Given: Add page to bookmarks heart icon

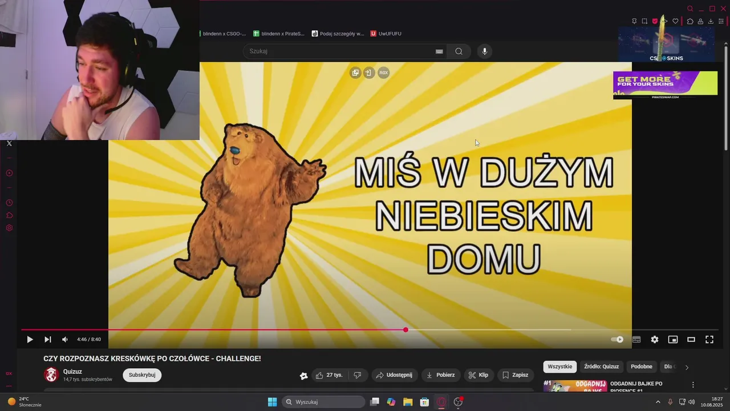Looking at the screenshot, I should point(676,21).
